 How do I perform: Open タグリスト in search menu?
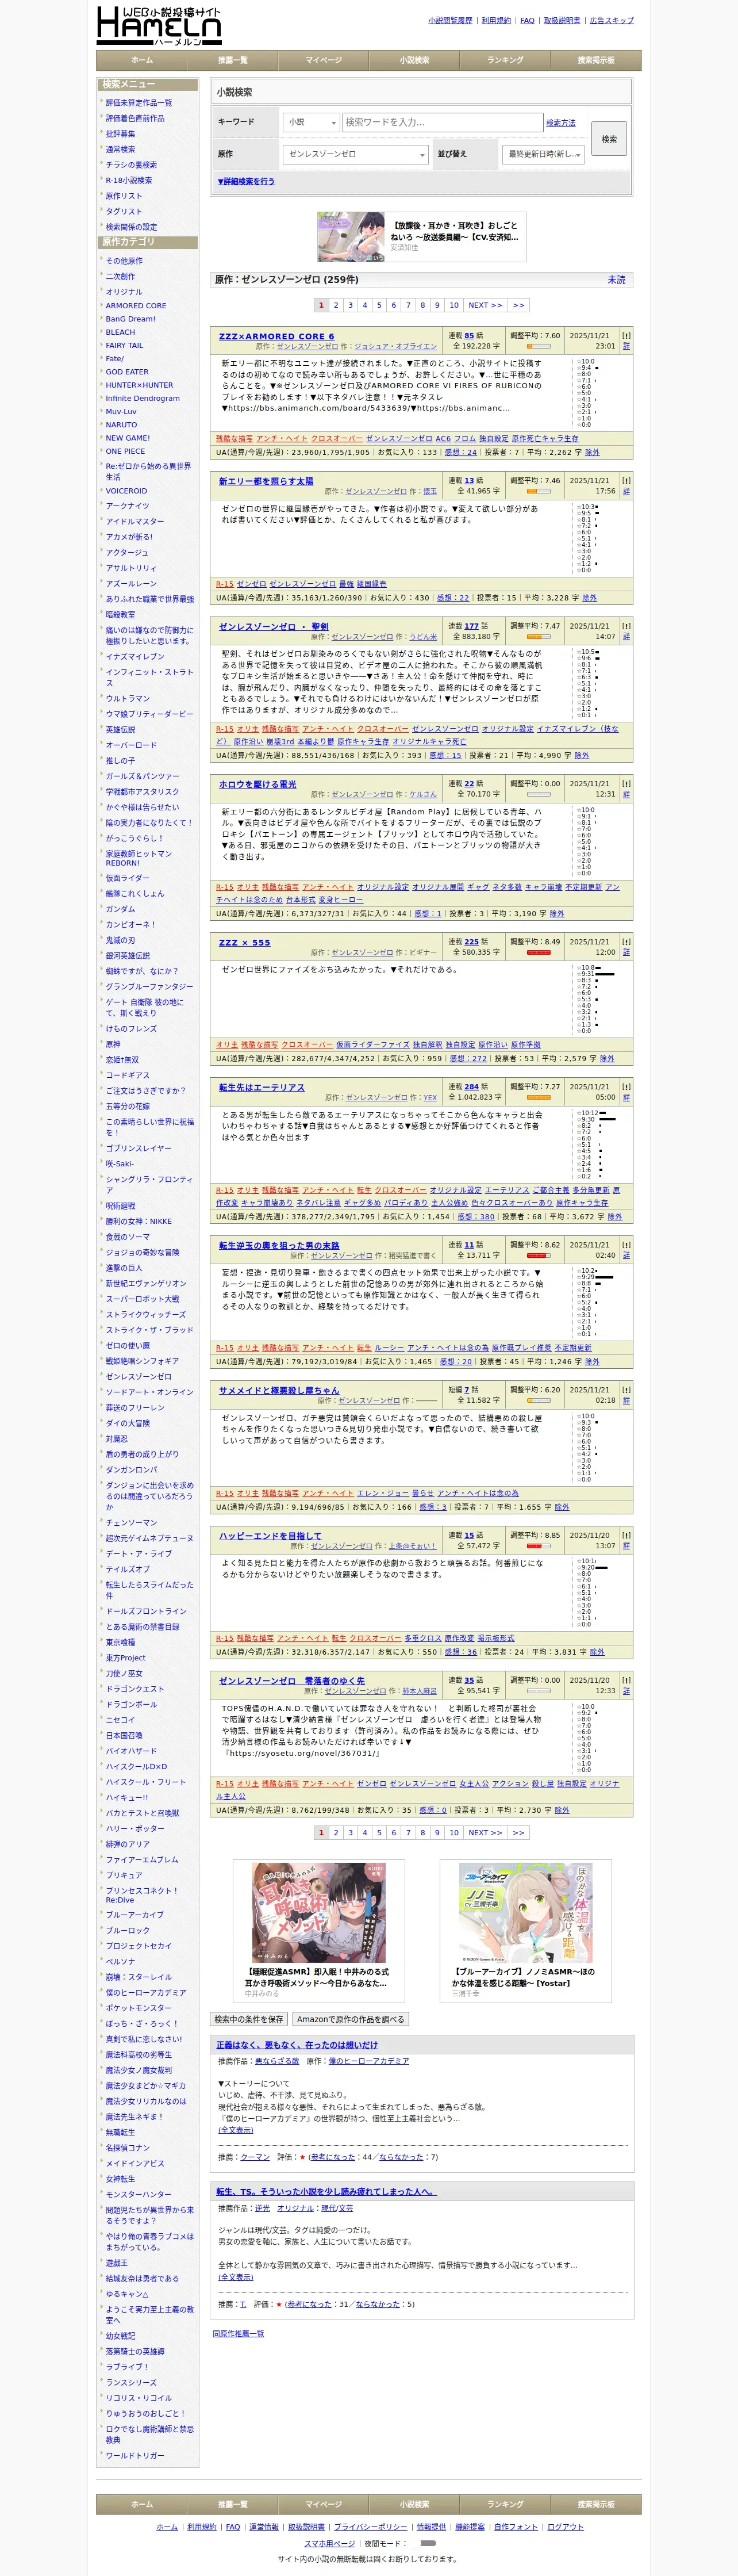pos(124,211)
